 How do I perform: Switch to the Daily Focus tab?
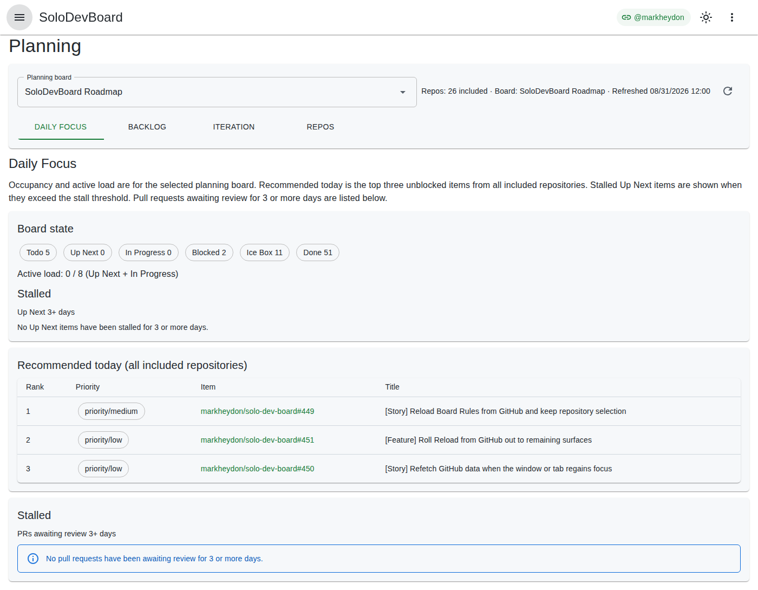coord(61,127)
